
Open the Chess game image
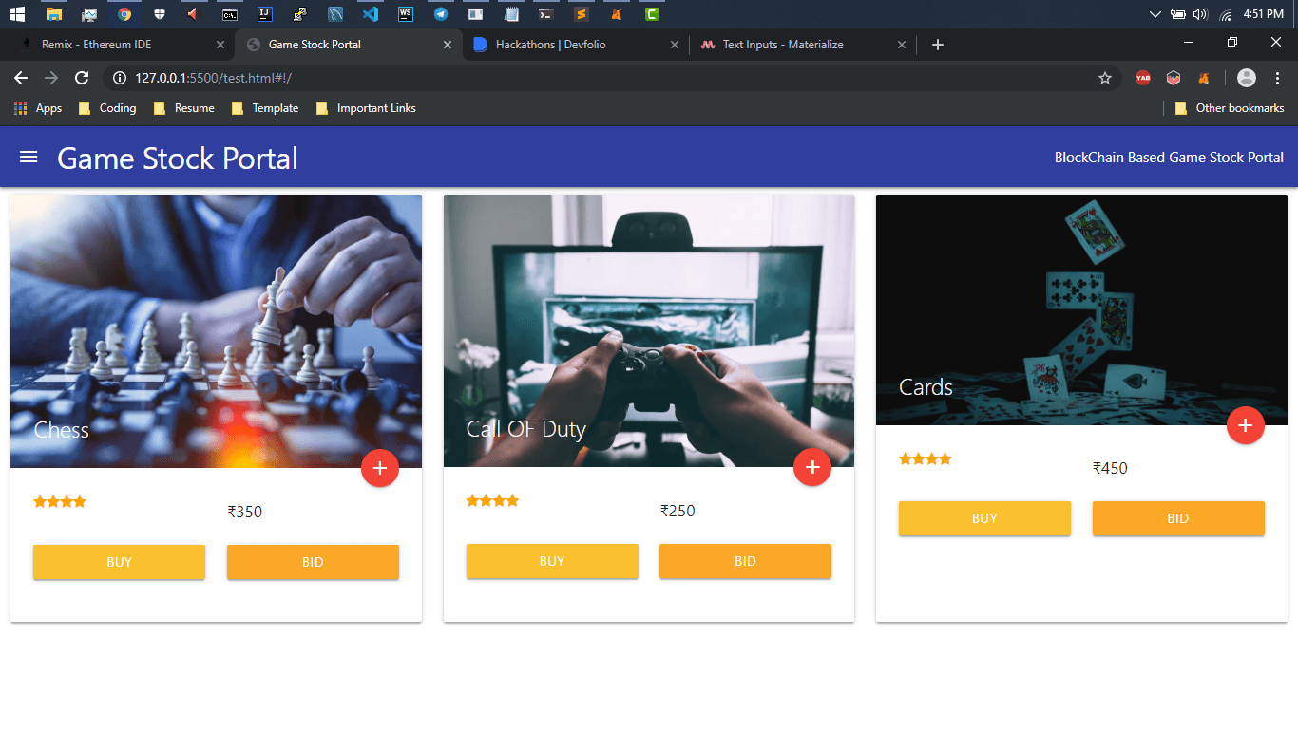216,331
